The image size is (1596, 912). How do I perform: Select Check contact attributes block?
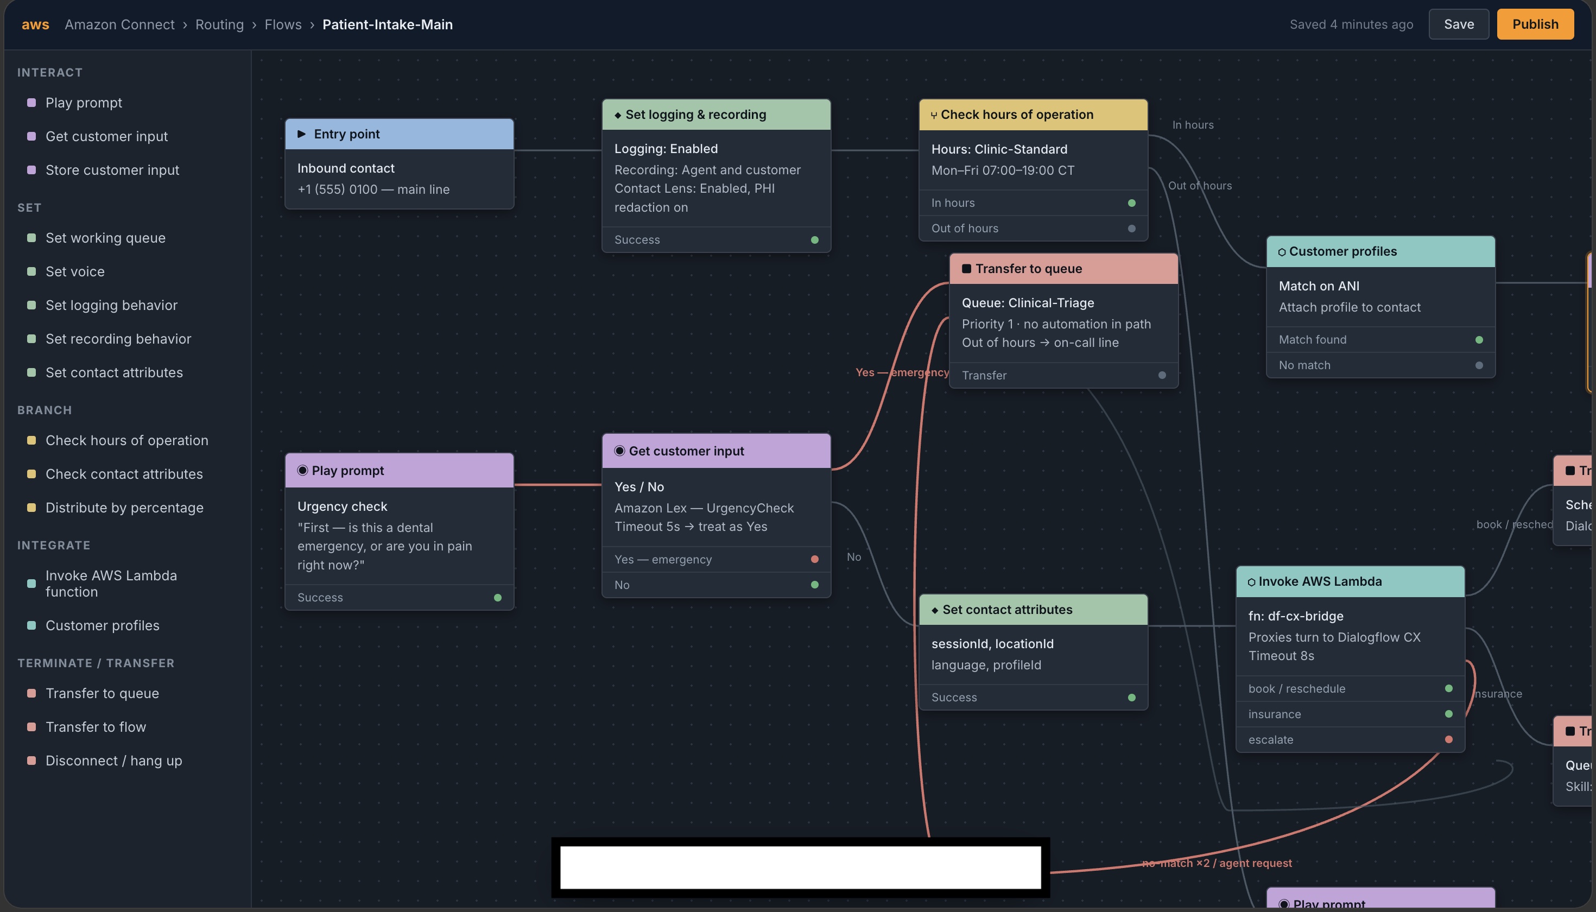point(124,474)
